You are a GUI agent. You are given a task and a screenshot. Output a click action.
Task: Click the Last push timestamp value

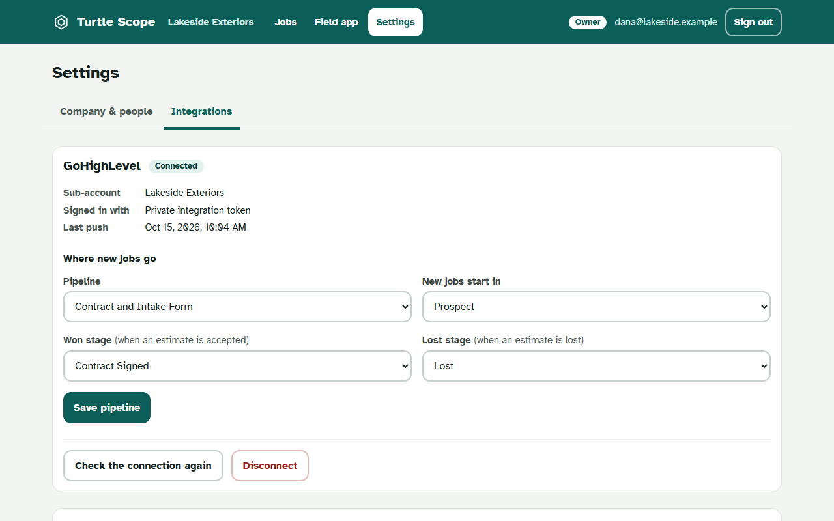pyautogui.click(x=195, y=227)
